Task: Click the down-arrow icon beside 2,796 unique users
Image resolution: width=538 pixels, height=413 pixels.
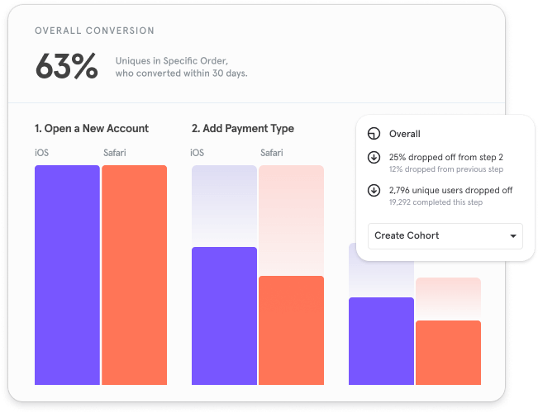Action: 374,190
